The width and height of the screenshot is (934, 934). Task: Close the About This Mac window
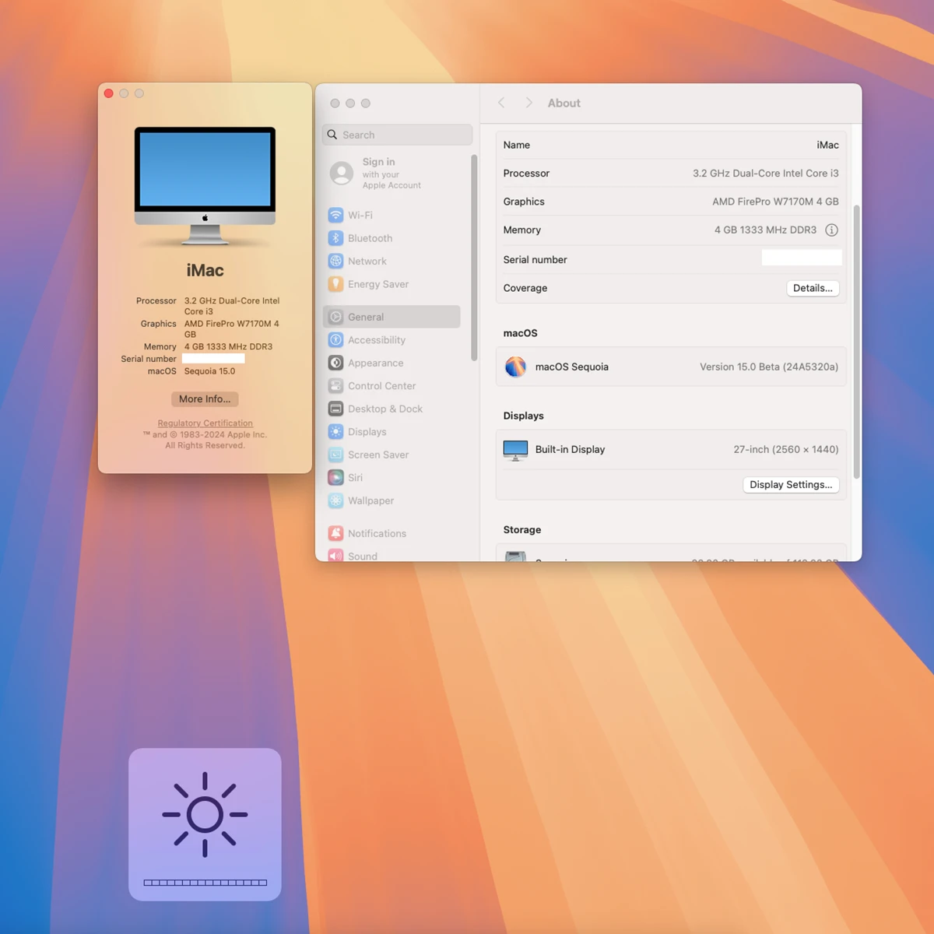[x=109, y=93]
